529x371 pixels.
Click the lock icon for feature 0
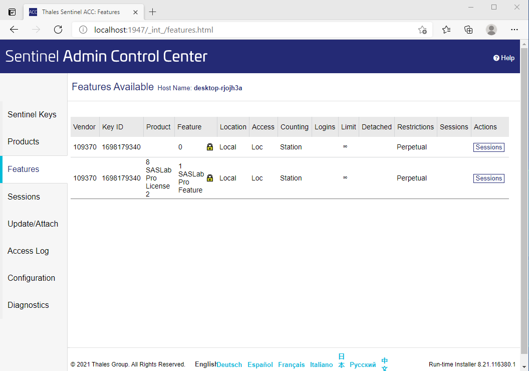pyautogui.click(x=210, y=147)
